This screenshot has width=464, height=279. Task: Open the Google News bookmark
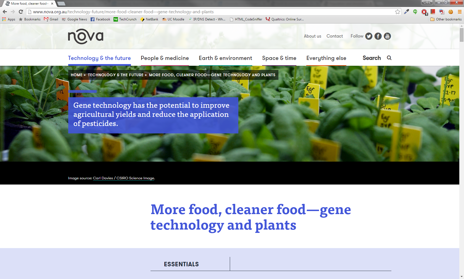point(75,19)
